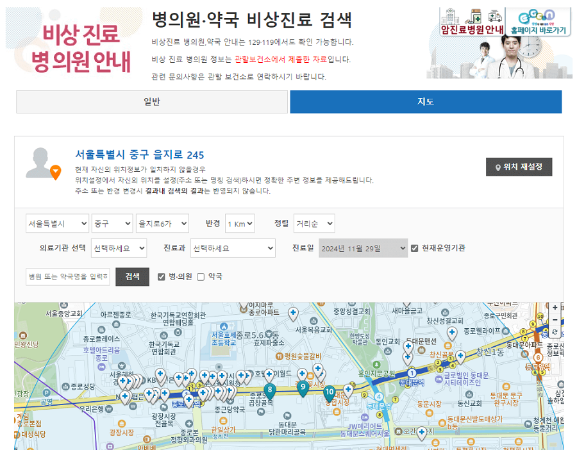577x450 pixels.
Task: Click the hospital or pharmacy name input field
Action: [x=67, y=277]
